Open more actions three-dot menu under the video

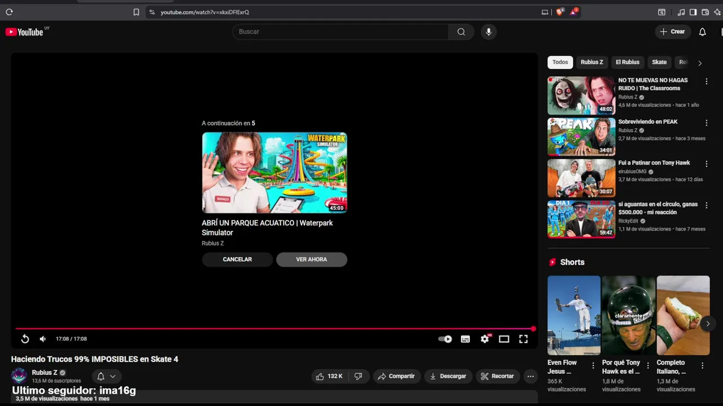[x=530, y=376]
